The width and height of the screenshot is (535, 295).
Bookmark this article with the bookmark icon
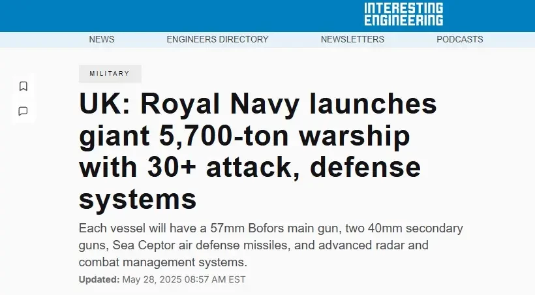(23, 86)
